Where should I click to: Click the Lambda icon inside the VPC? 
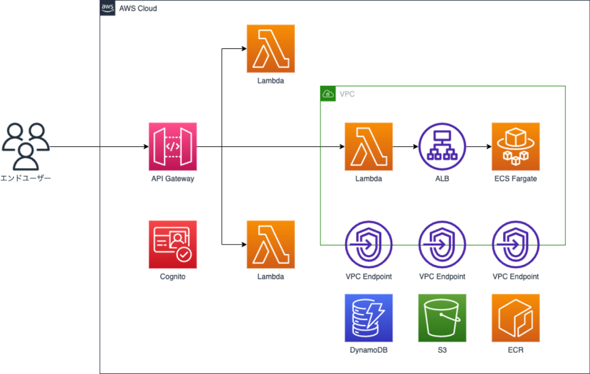coord(369,146)
